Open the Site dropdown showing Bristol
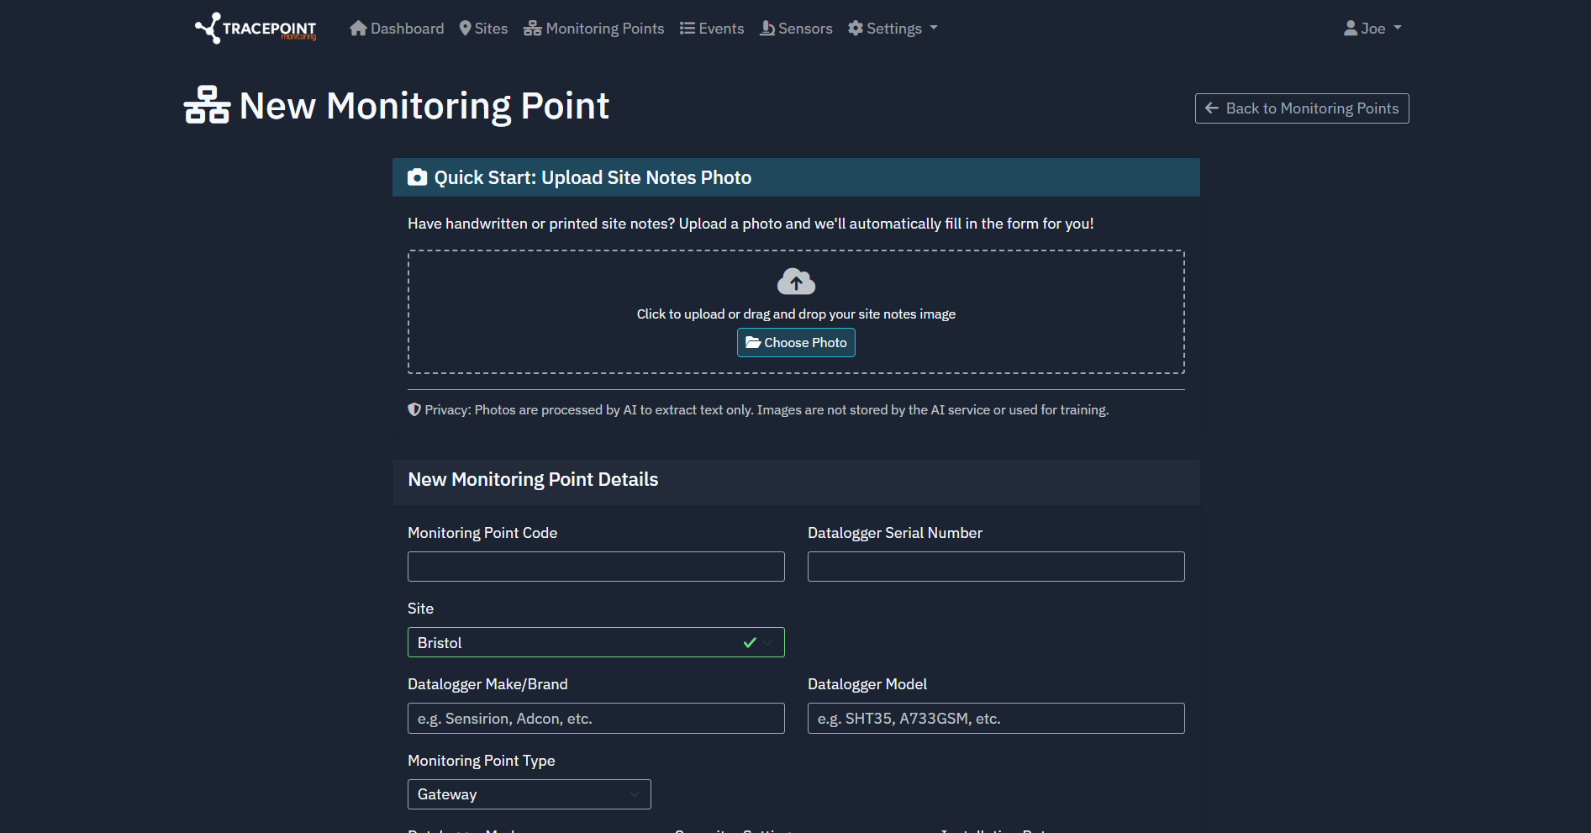 [596, 642]
